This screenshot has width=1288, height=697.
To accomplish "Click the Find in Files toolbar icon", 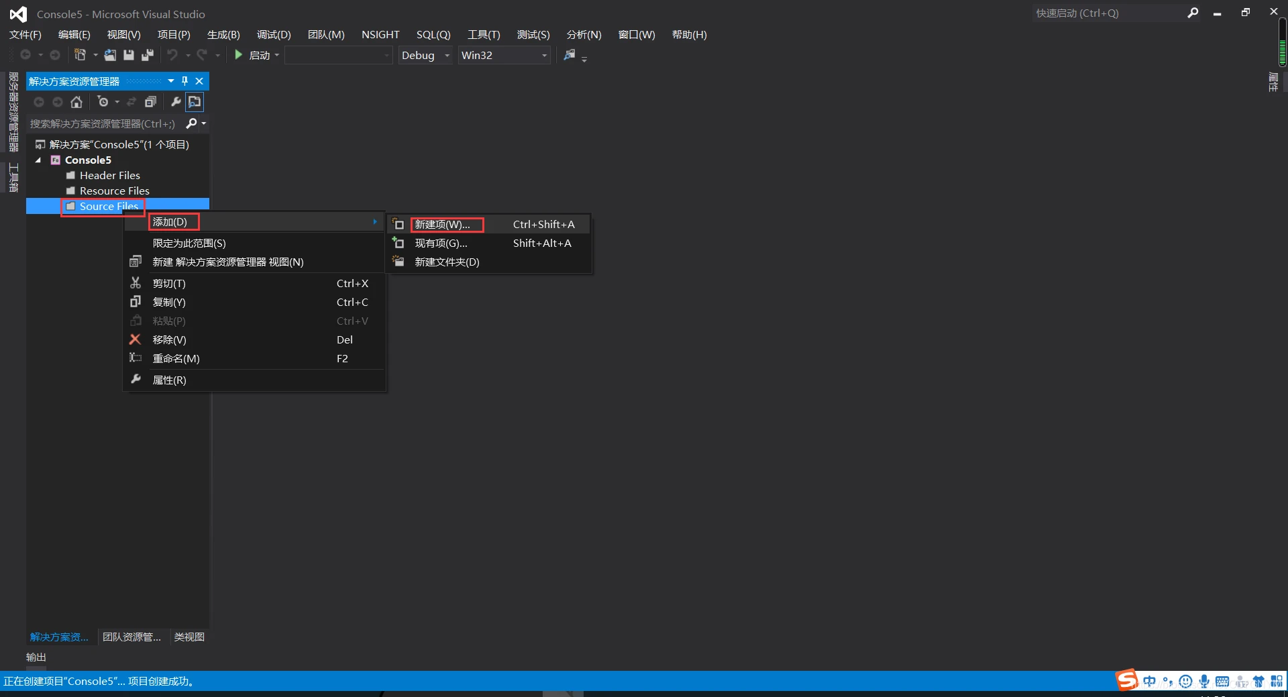I will pos(570,55).
